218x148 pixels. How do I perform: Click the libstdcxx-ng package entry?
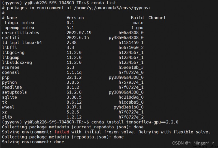(17, 62)
